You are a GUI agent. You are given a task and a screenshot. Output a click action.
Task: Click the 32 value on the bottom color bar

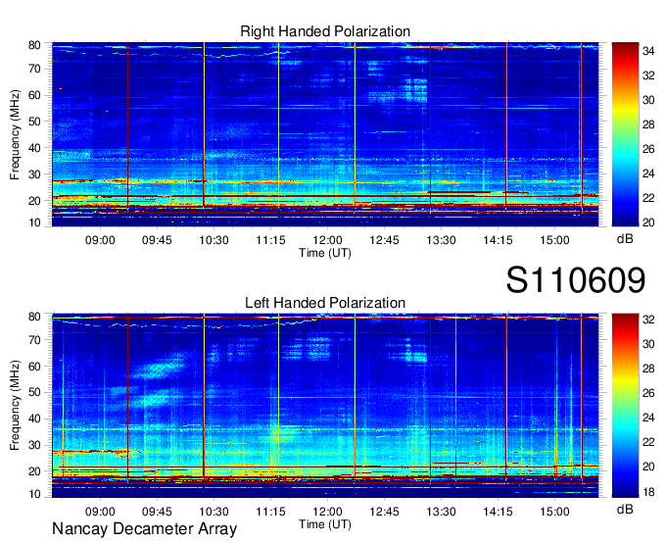[648, 320]
